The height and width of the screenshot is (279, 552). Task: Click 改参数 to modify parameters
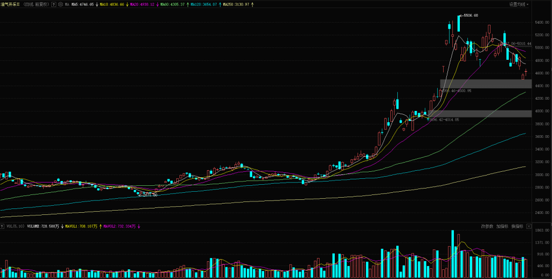tap(487, 227)
